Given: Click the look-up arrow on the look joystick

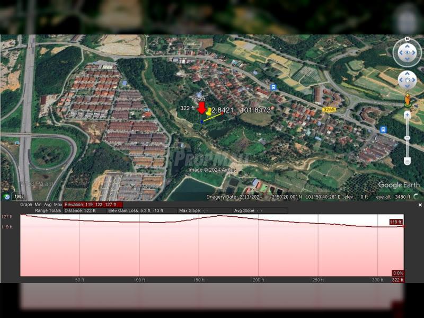Looking at the screenshot, I should (407, 45).
